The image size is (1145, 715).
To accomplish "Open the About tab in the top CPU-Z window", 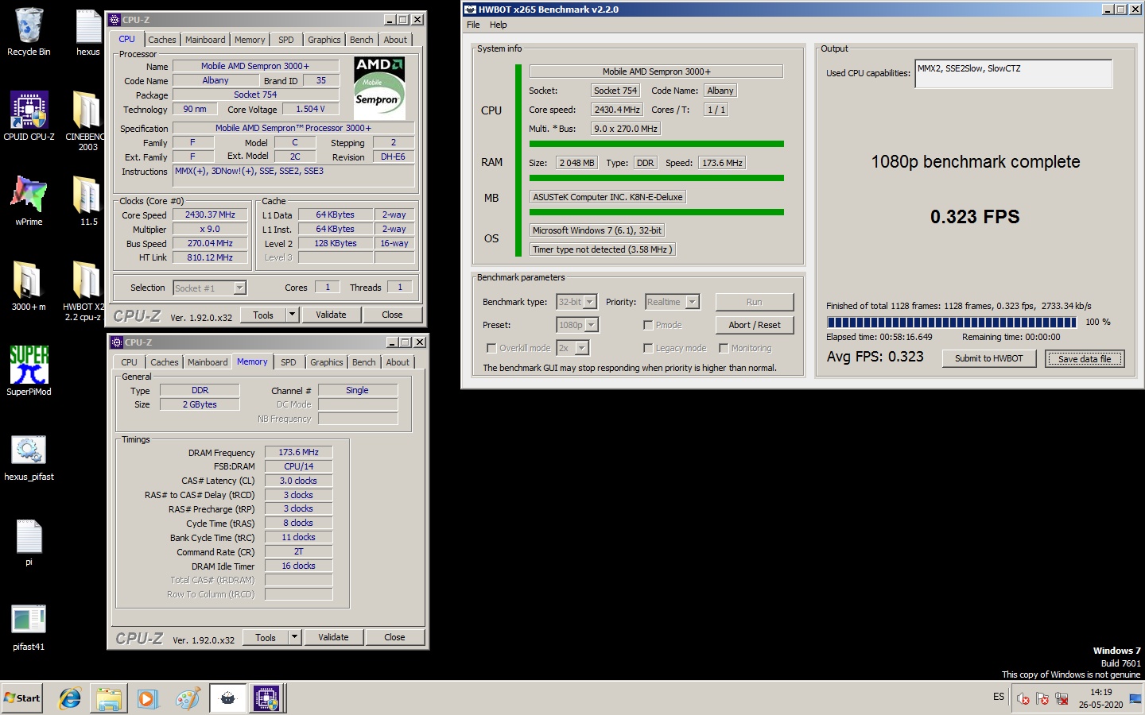I will coord(395,40).
